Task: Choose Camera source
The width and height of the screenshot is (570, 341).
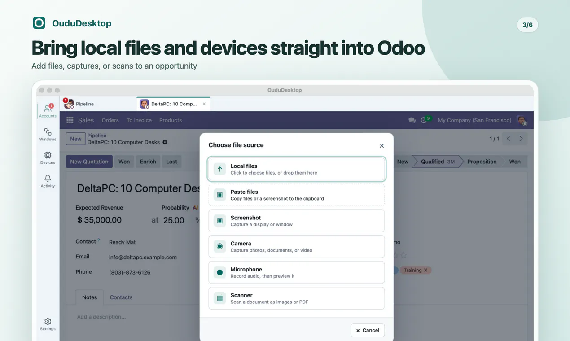Action: [x=296, y=246]
